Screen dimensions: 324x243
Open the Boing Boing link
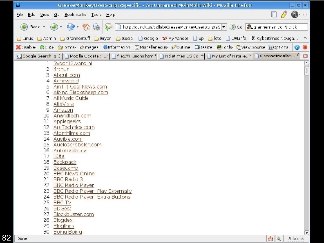[x=67, y=232]
